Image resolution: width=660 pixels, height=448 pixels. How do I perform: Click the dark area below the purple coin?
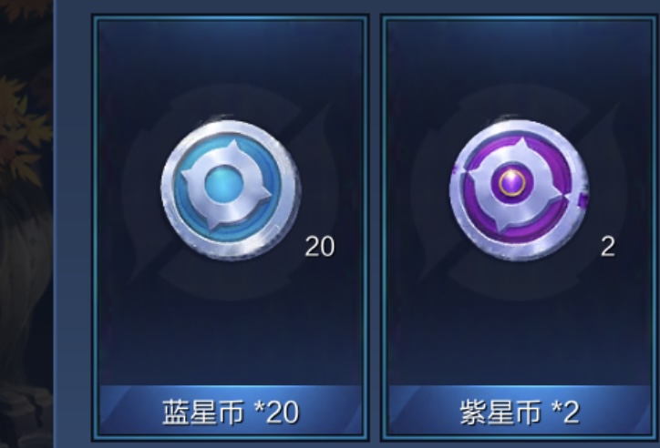(520, 336)
